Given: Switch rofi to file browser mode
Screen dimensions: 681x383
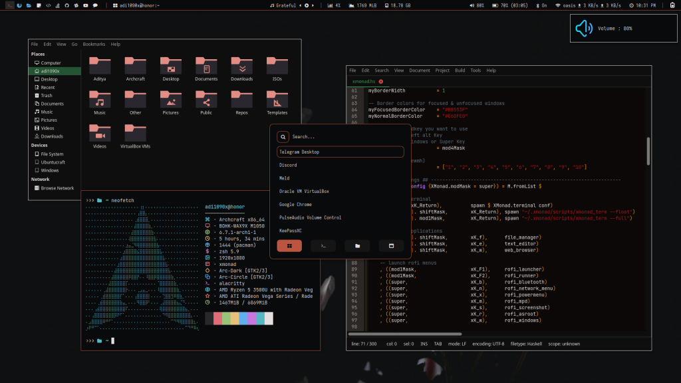Looking at the screenshot, I should click(x=357, y=246).
